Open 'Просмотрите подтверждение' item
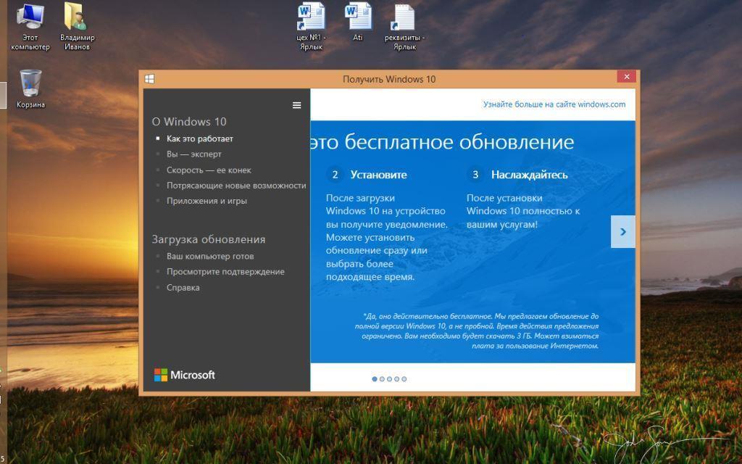Image resolution: width=742 pixels, height=464 pixels. click(x=225, y=272)
